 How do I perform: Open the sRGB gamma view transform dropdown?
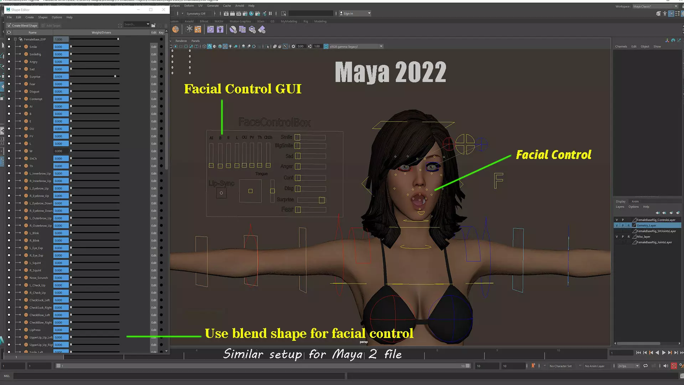coord(356,46)
